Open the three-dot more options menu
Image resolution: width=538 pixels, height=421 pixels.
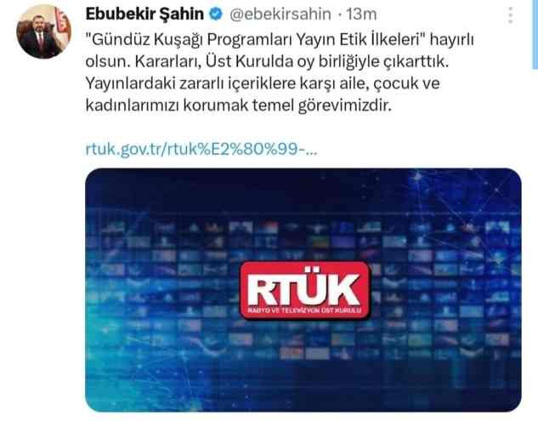coord(511,14)
